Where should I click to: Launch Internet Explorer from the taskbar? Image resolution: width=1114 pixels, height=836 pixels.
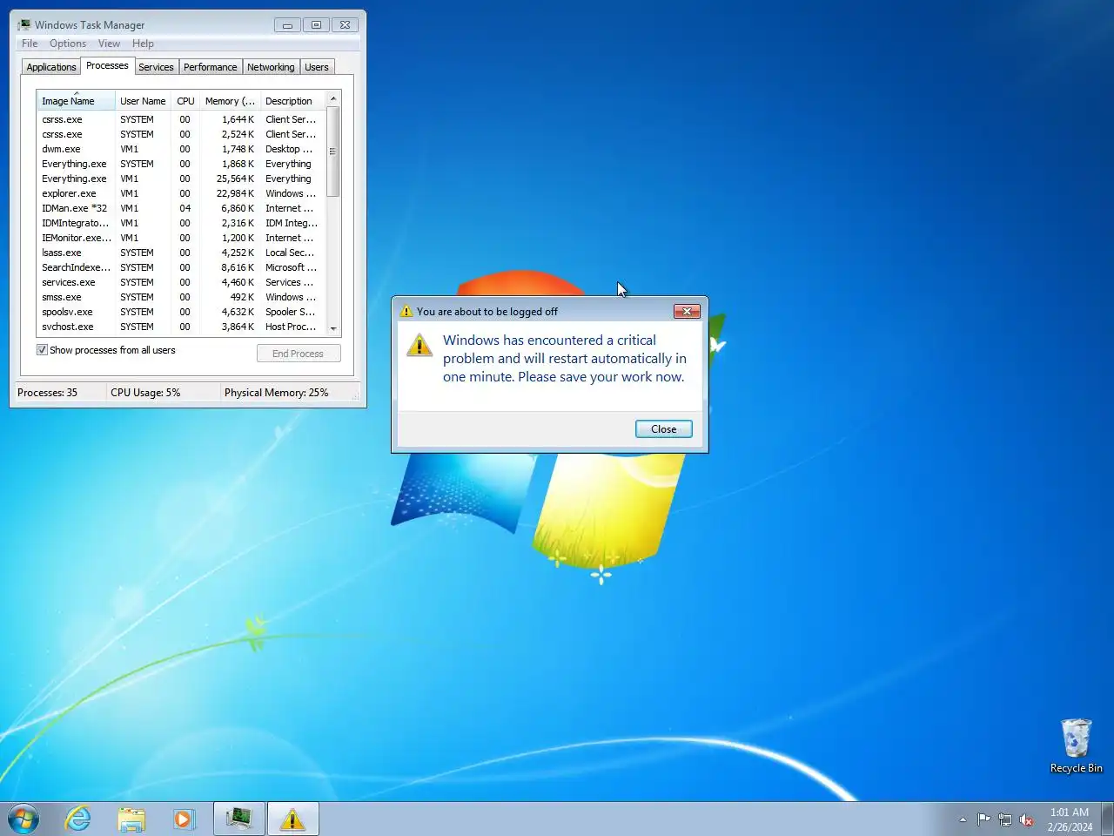(x=78, y=819)
